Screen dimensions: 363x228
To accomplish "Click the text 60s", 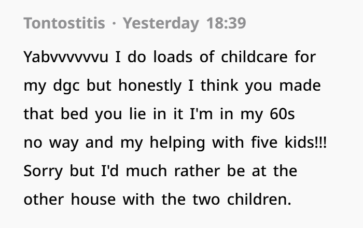I will click(282, 114).
